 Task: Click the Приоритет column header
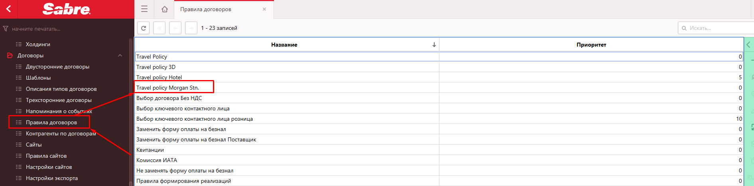point(591,45)
